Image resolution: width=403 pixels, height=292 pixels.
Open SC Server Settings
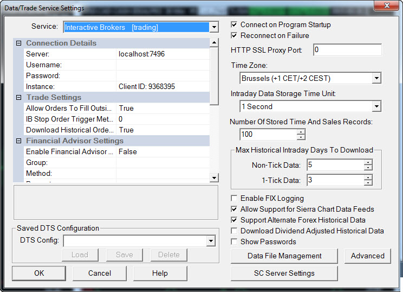(x=284, y=273)
